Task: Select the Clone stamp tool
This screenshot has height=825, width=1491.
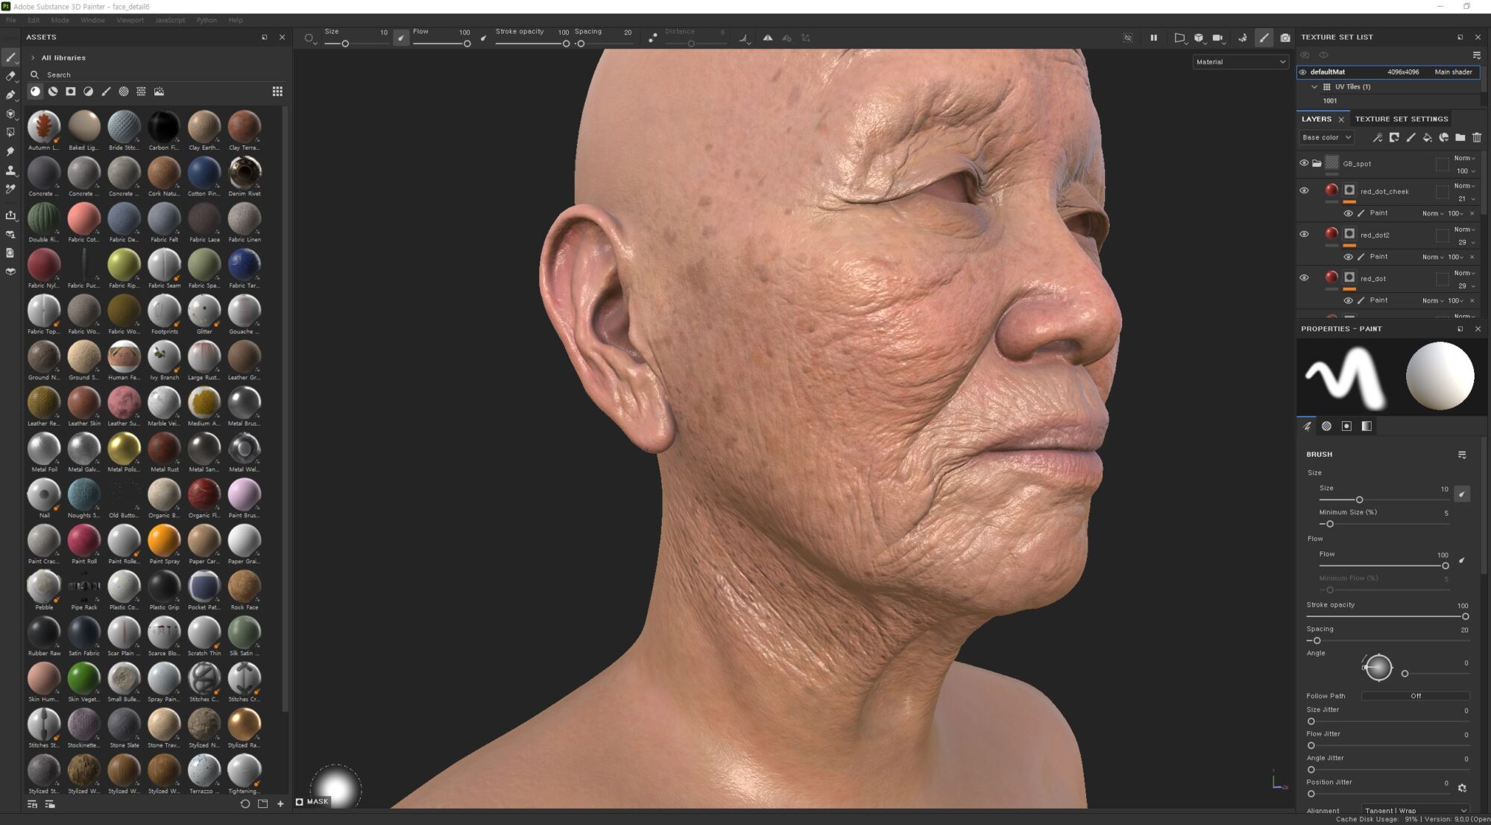Action: (10, 171)
